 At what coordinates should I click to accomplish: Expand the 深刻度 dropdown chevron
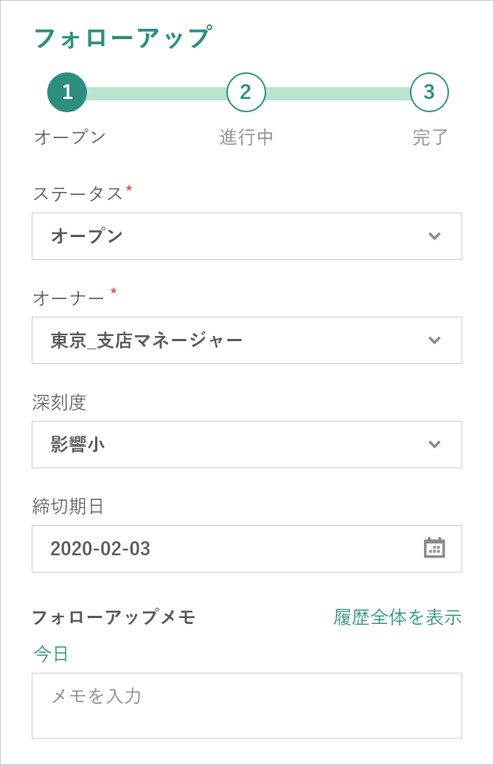434,445
